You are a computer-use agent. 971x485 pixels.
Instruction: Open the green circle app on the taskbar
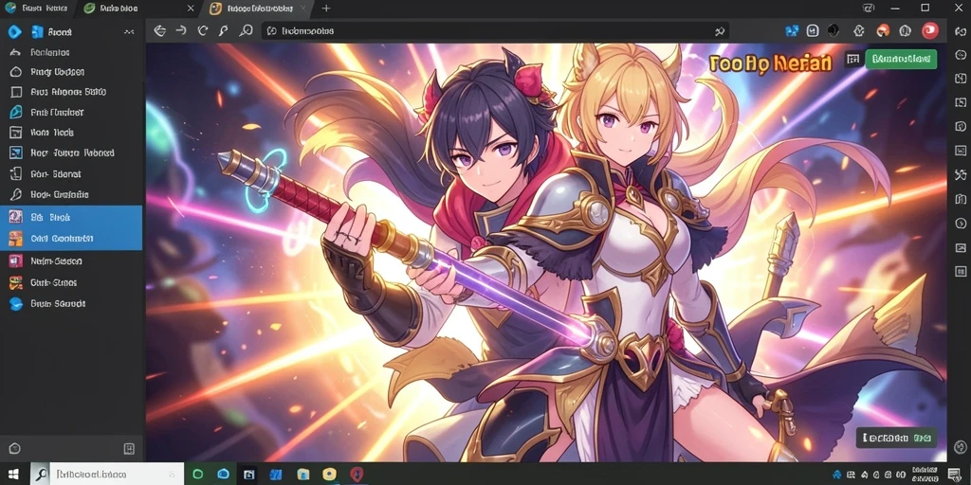[197, 475]
